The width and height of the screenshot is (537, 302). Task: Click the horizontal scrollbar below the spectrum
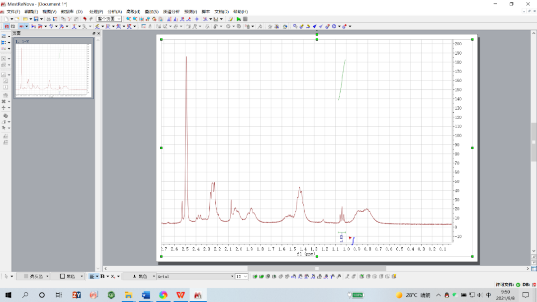(317, 269)
